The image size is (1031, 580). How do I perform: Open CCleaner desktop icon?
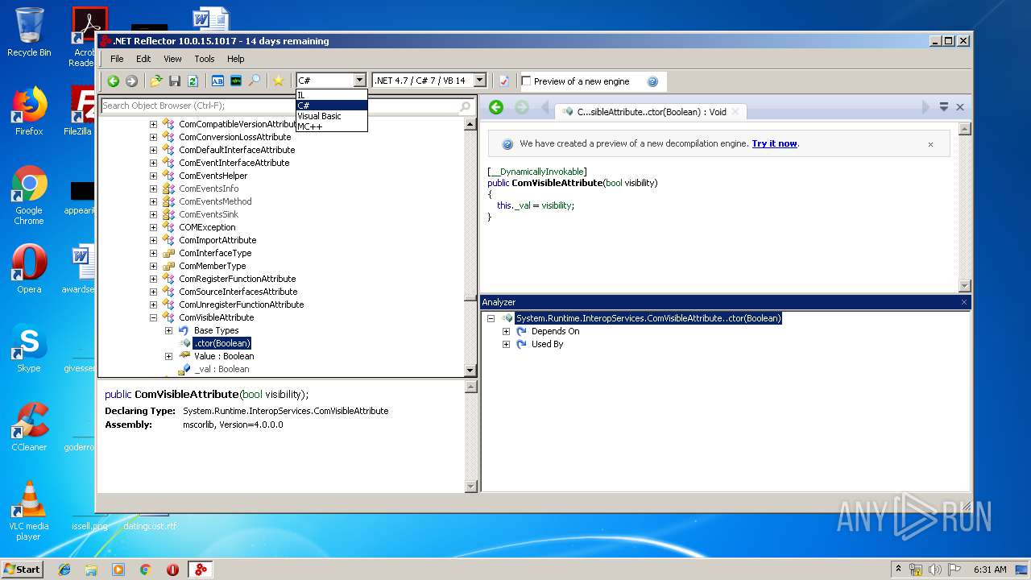tap(28, 428)
